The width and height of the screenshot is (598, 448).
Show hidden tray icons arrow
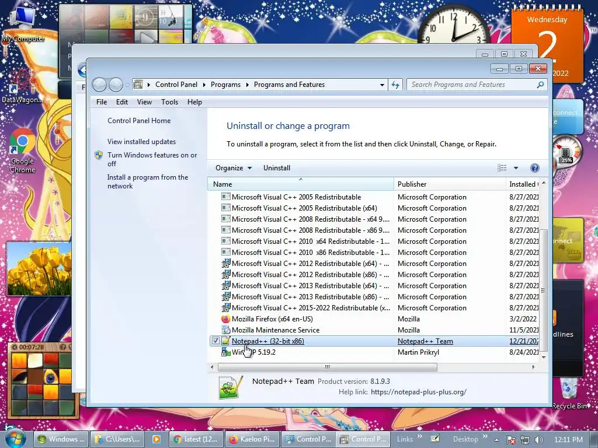496,440
